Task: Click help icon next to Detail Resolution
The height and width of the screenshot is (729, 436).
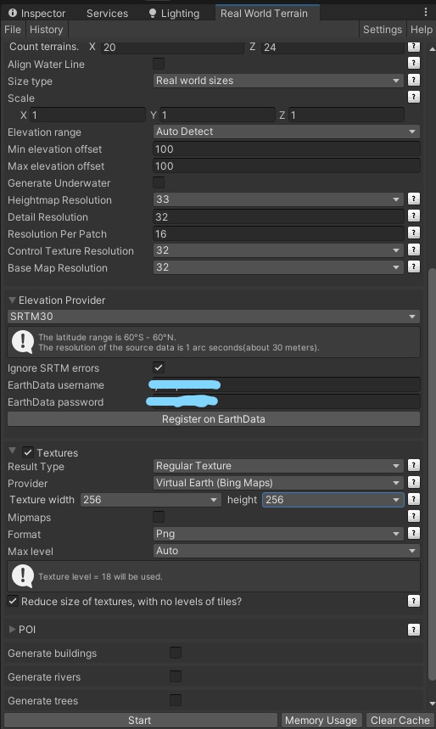Action: pos(413,216)
